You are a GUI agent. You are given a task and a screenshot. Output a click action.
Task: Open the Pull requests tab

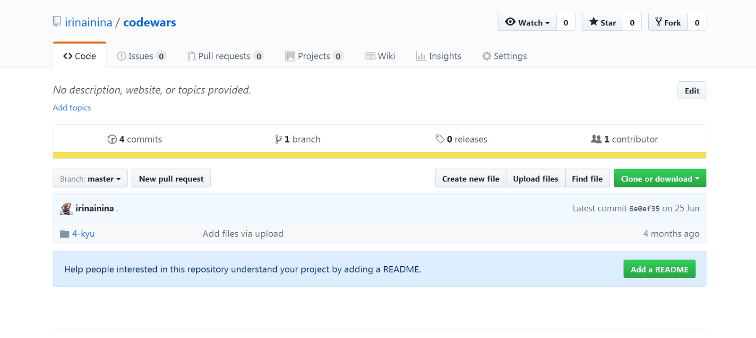click(225, 56)
